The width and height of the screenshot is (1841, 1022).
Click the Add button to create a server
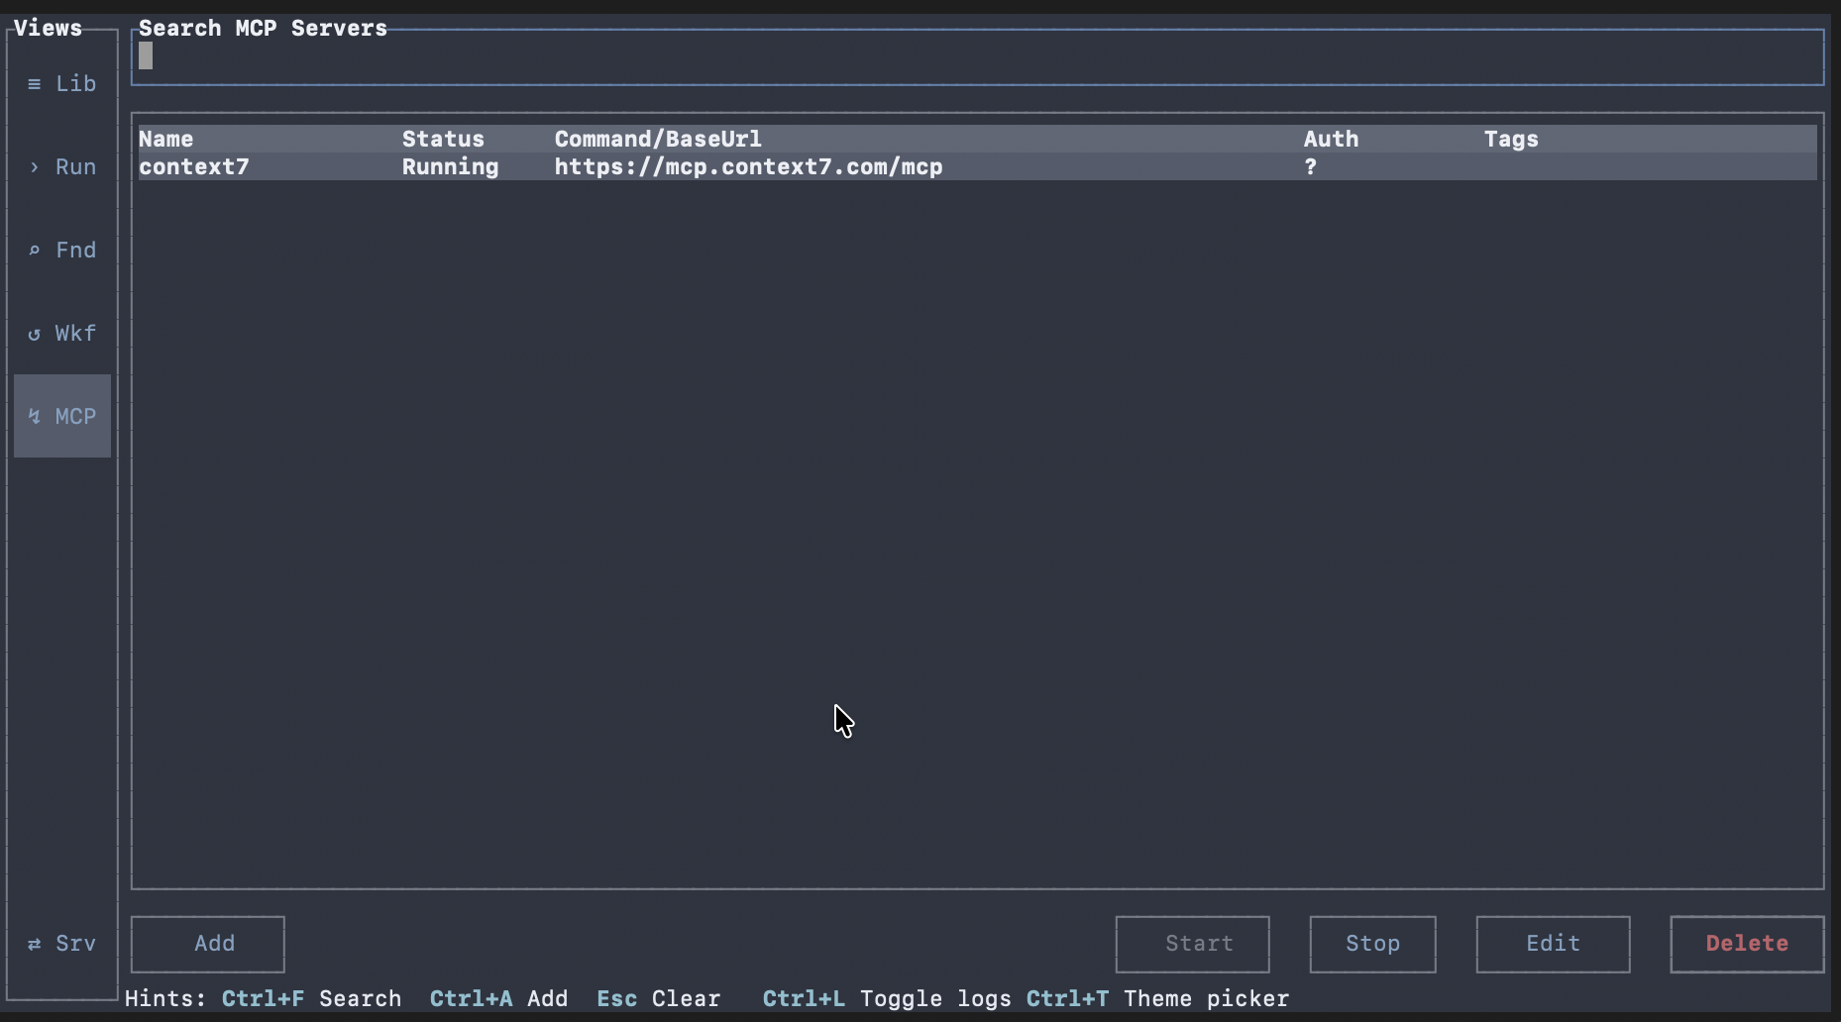[x=208, y=944]
